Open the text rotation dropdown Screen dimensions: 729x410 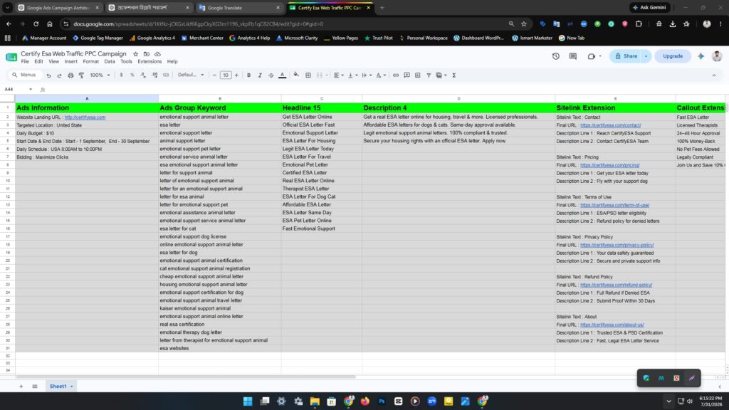(x=381, y=75)
